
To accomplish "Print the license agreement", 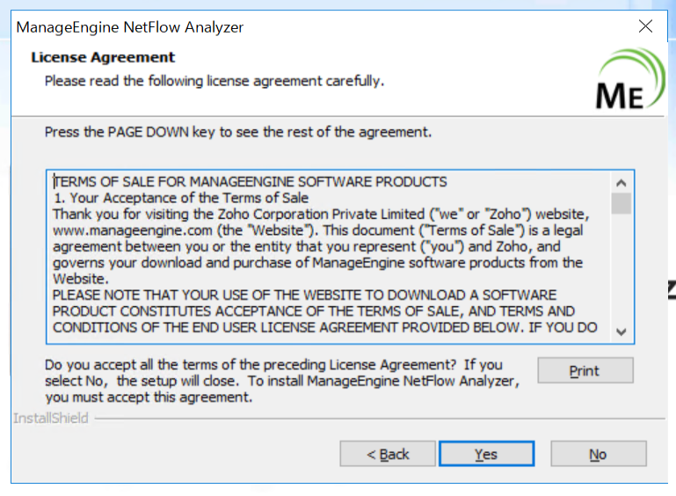I will 585,370.
